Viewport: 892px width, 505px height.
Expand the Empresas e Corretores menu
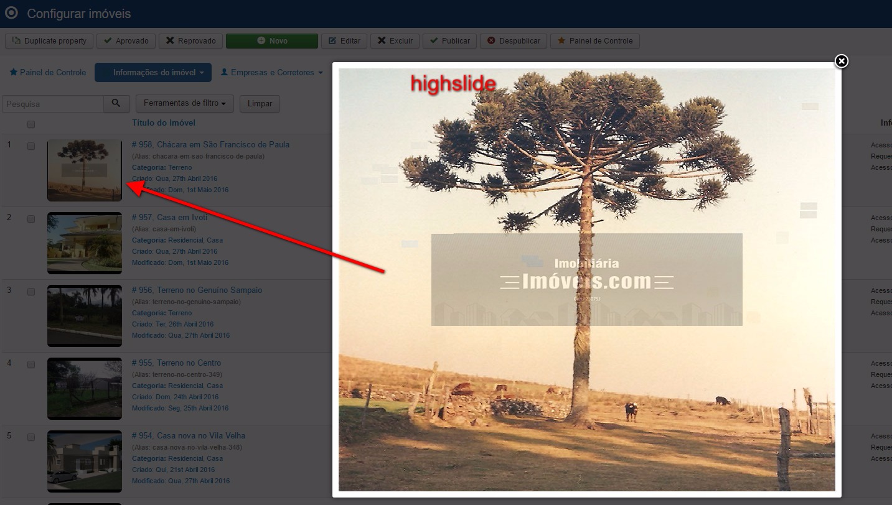click(272, 73)
